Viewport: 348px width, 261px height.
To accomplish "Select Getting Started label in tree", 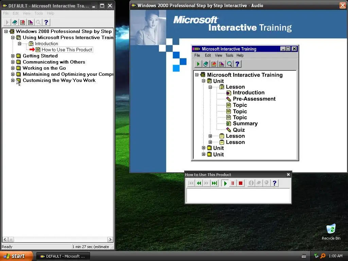I will click(40, 56).
